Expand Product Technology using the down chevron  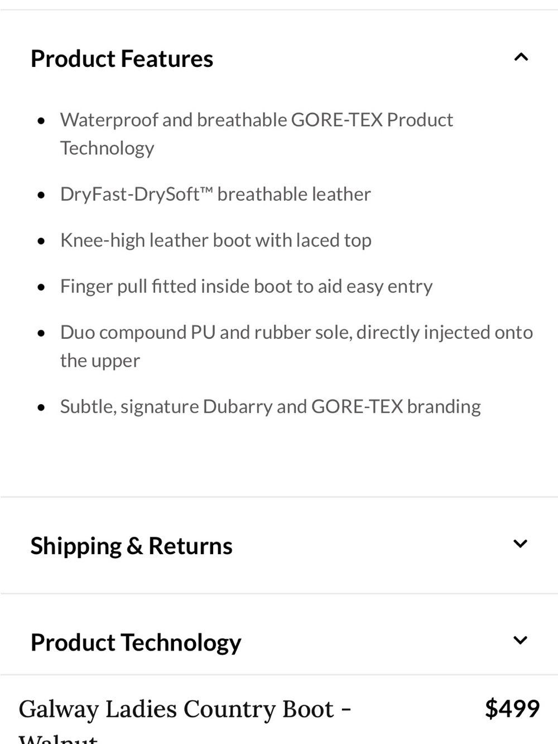tap(521, 641)
